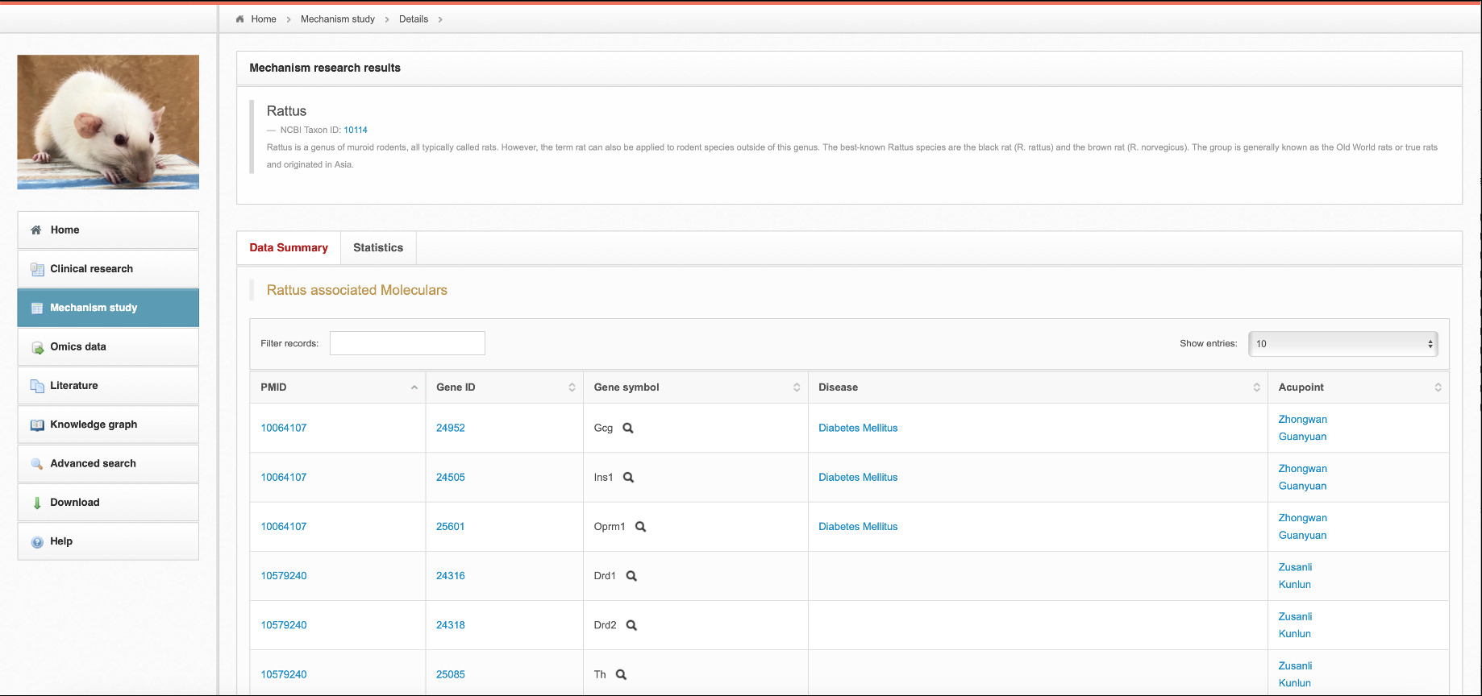The height and width of the screenshot is (696, 1482).
Task: Switch to the Statistics tab
Action: tap(377, 248)
